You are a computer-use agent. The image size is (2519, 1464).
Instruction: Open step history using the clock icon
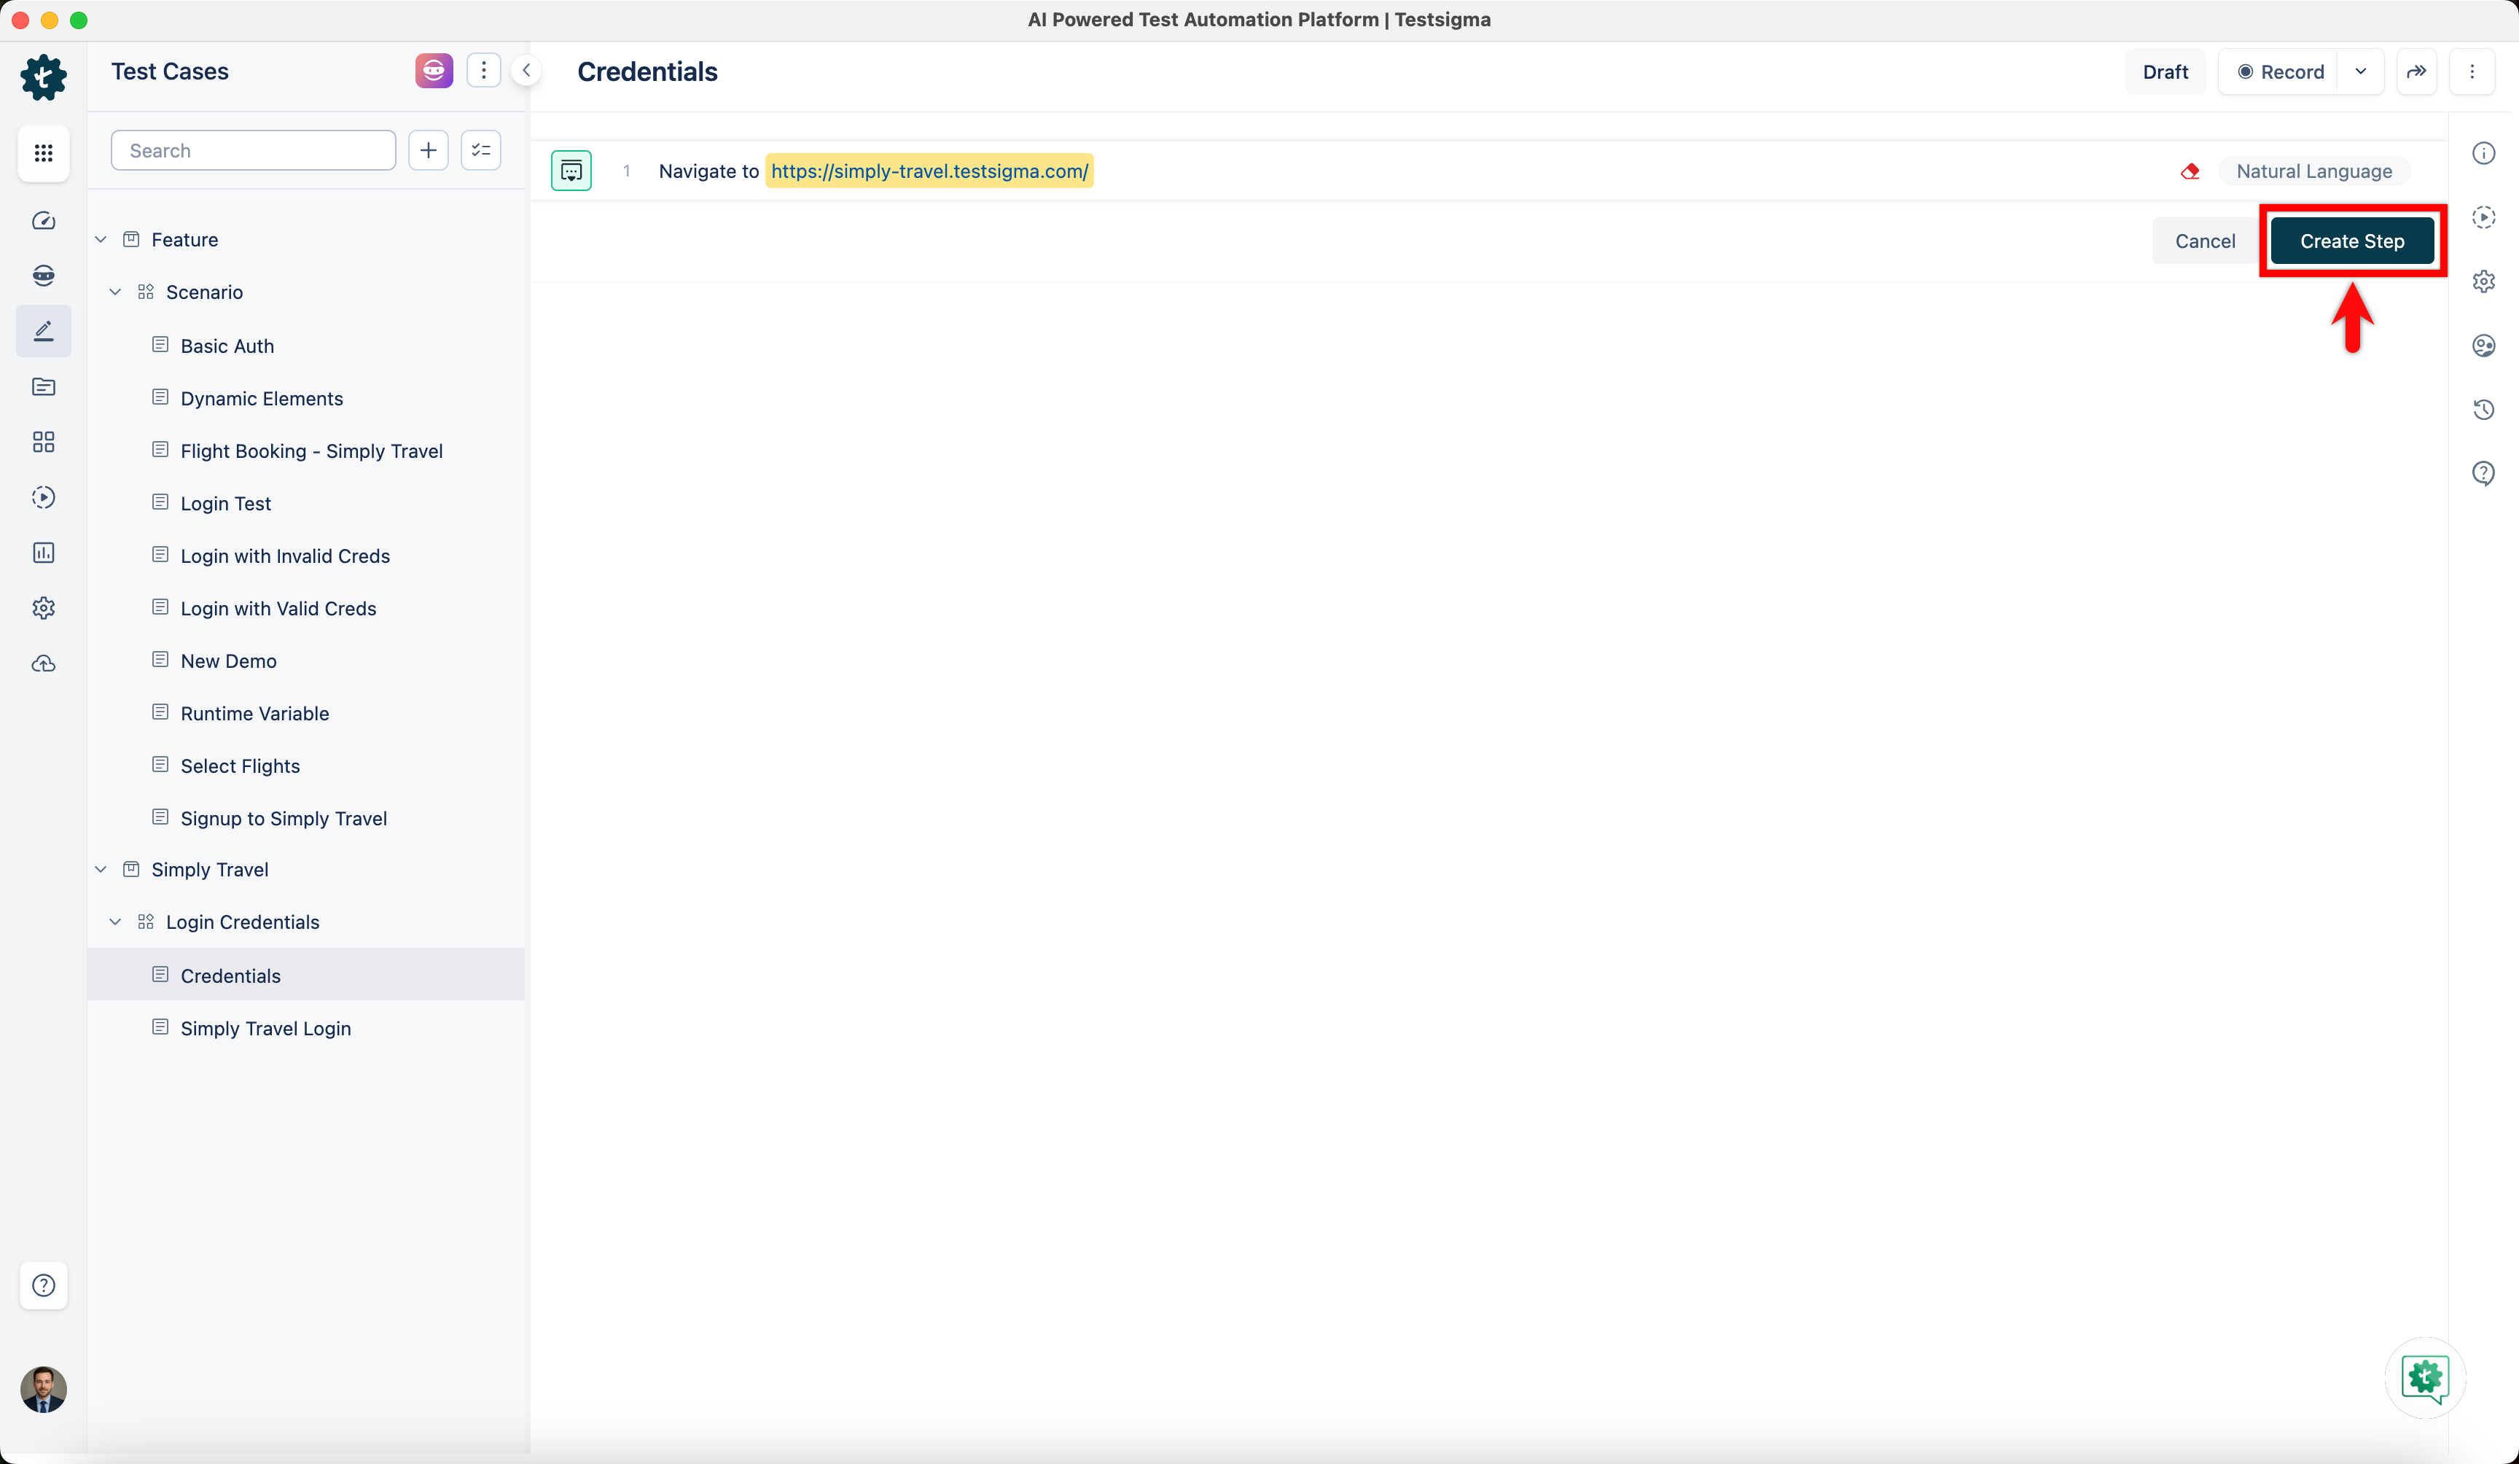pos(2485,409)
